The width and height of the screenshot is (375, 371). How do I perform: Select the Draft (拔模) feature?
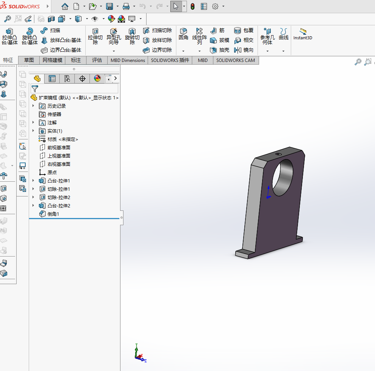219,40
